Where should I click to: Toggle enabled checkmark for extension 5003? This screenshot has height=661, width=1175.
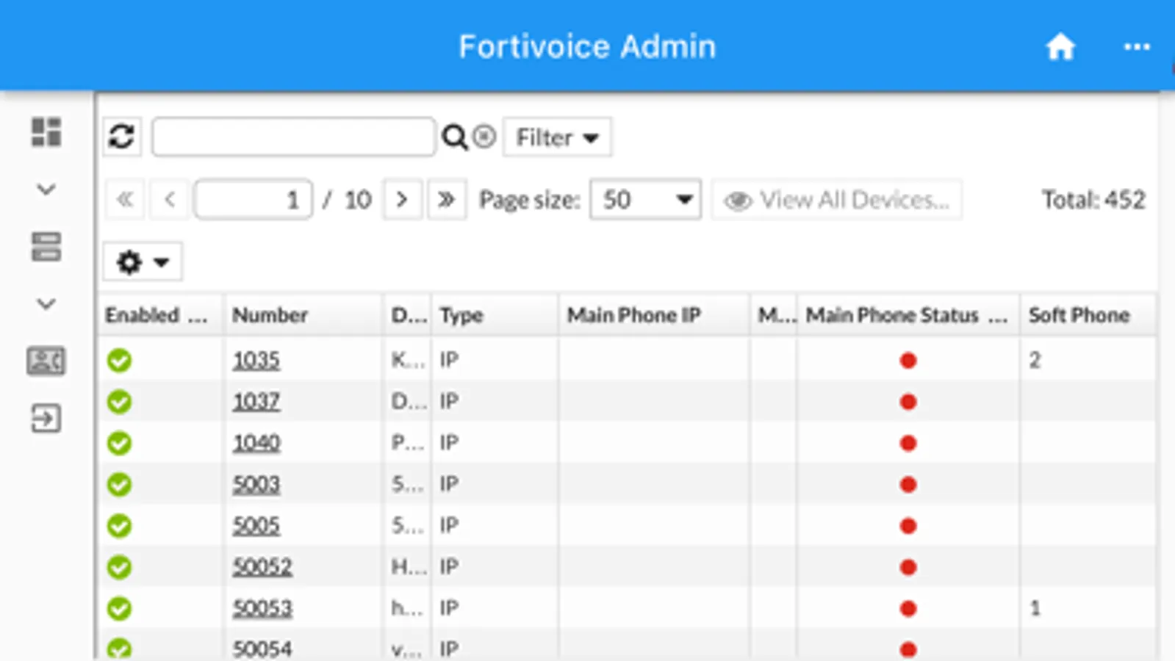point(119,485)
